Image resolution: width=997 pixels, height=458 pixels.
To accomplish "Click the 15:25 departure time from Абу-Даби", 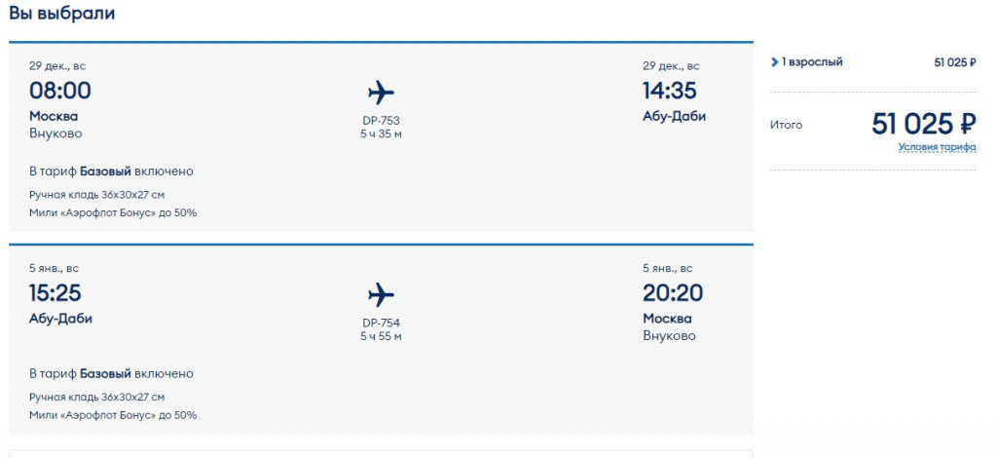I will point(55,293).
